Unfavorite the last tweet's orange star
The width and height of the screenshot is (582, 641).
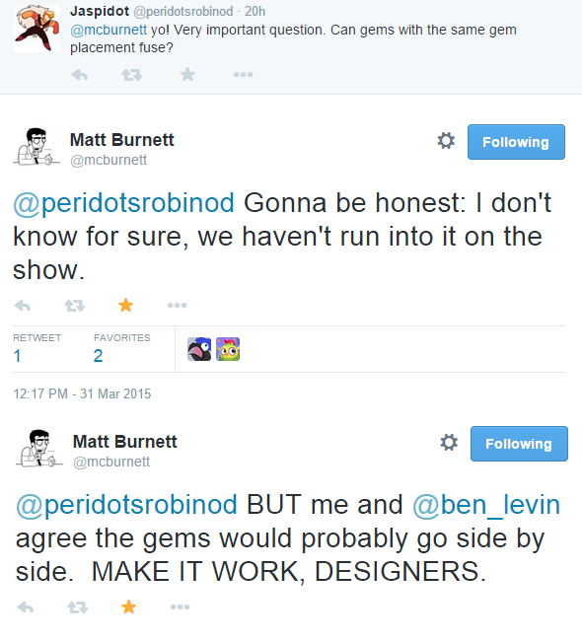(x=128, y=606)
